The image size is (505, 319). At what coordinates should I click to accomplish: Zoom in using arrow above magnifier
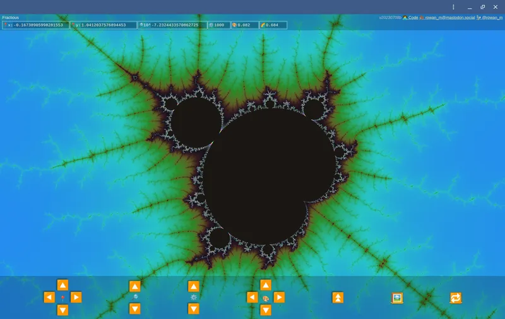pos(134,286)
